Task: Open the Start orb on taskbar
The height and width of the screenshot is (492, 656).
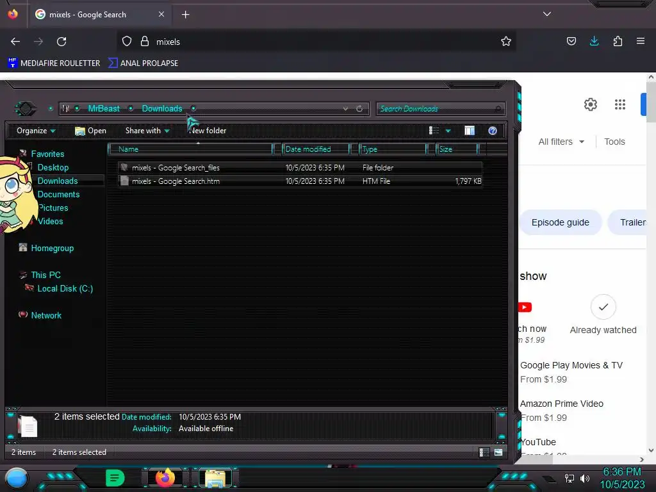Action: 17,479
